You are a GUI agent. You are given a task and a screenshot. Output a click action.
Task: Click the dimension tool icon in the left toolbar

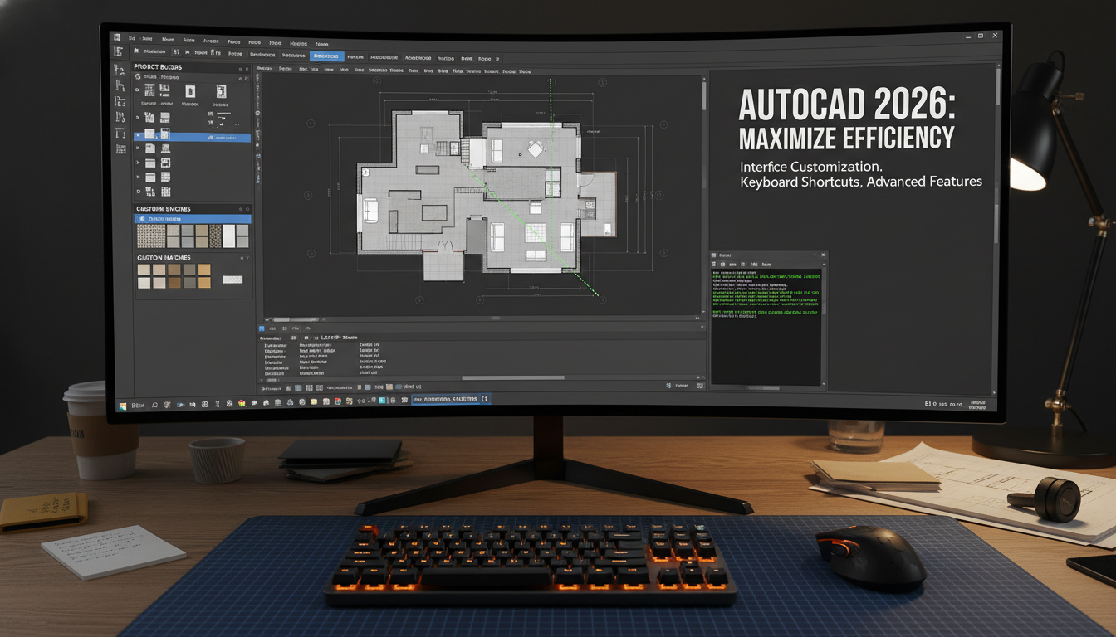(x=121, y=102)
